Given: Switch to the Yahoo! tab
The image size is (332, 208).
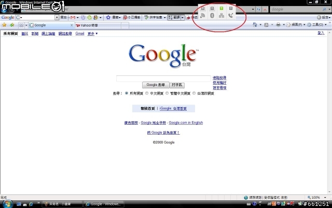Looking at the screenshot, I should click(x=98, y=25).
